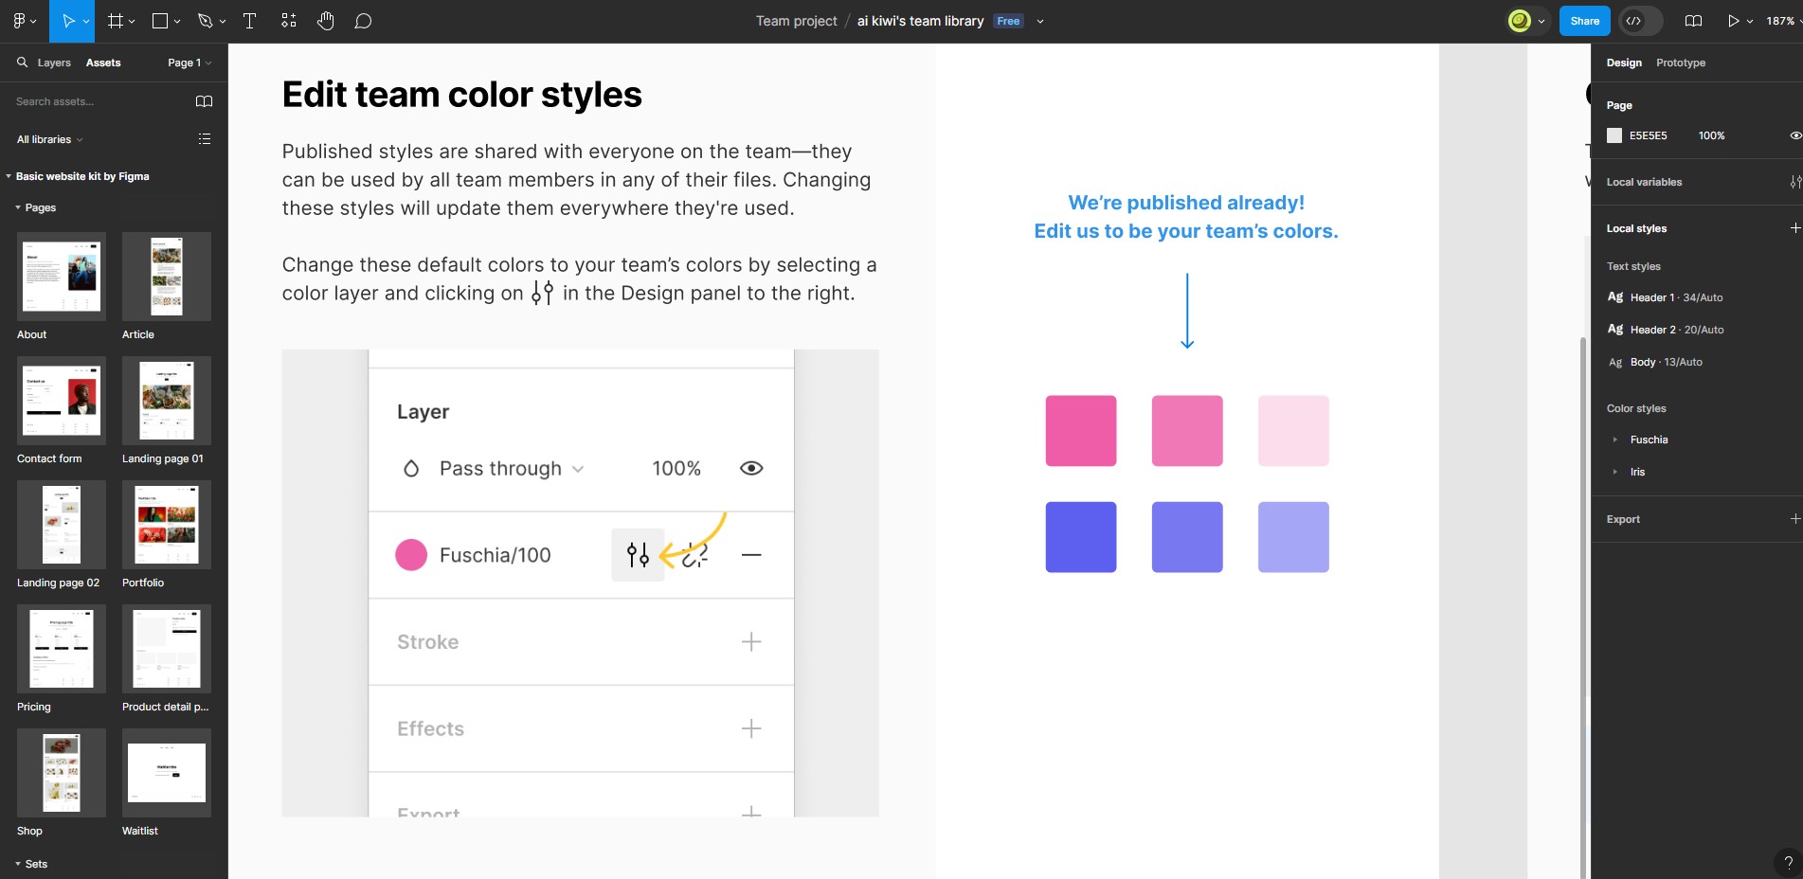1803x879 pixels.
Task: Select the Rectangle shape tool
Action: point(160,21)
